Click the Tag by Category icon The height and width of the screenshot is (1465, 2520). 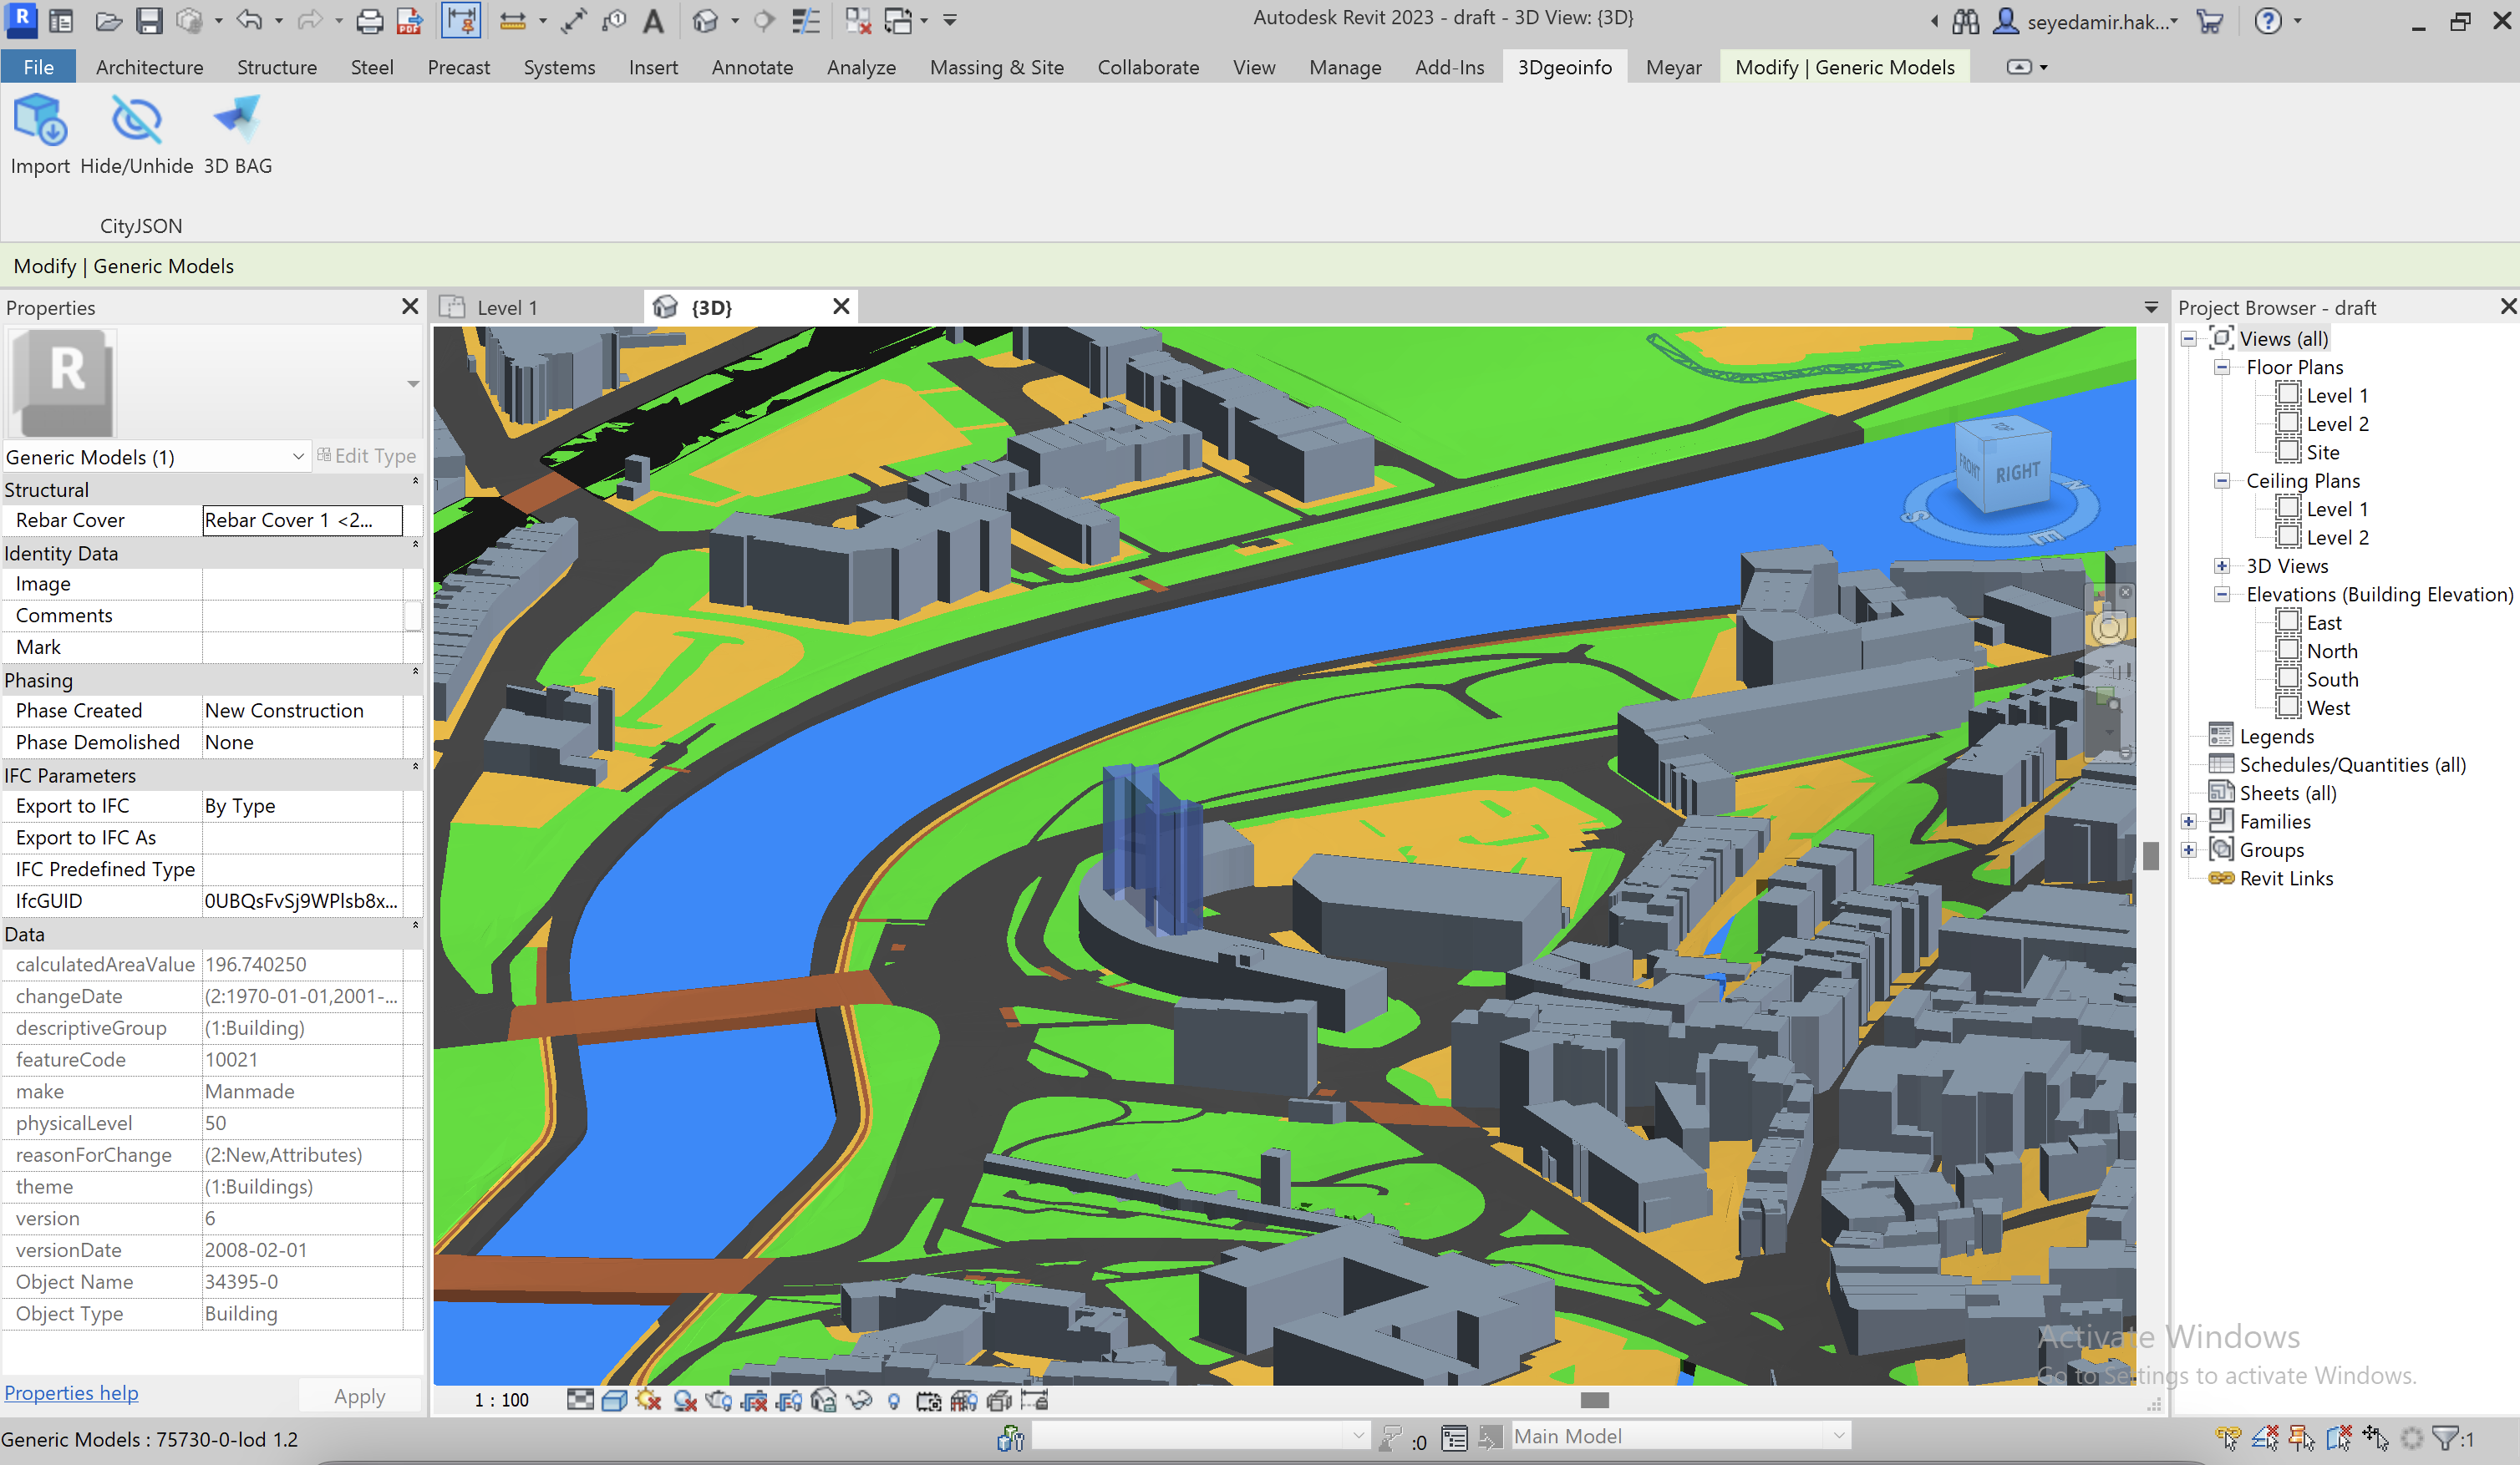tap(614, 20)
